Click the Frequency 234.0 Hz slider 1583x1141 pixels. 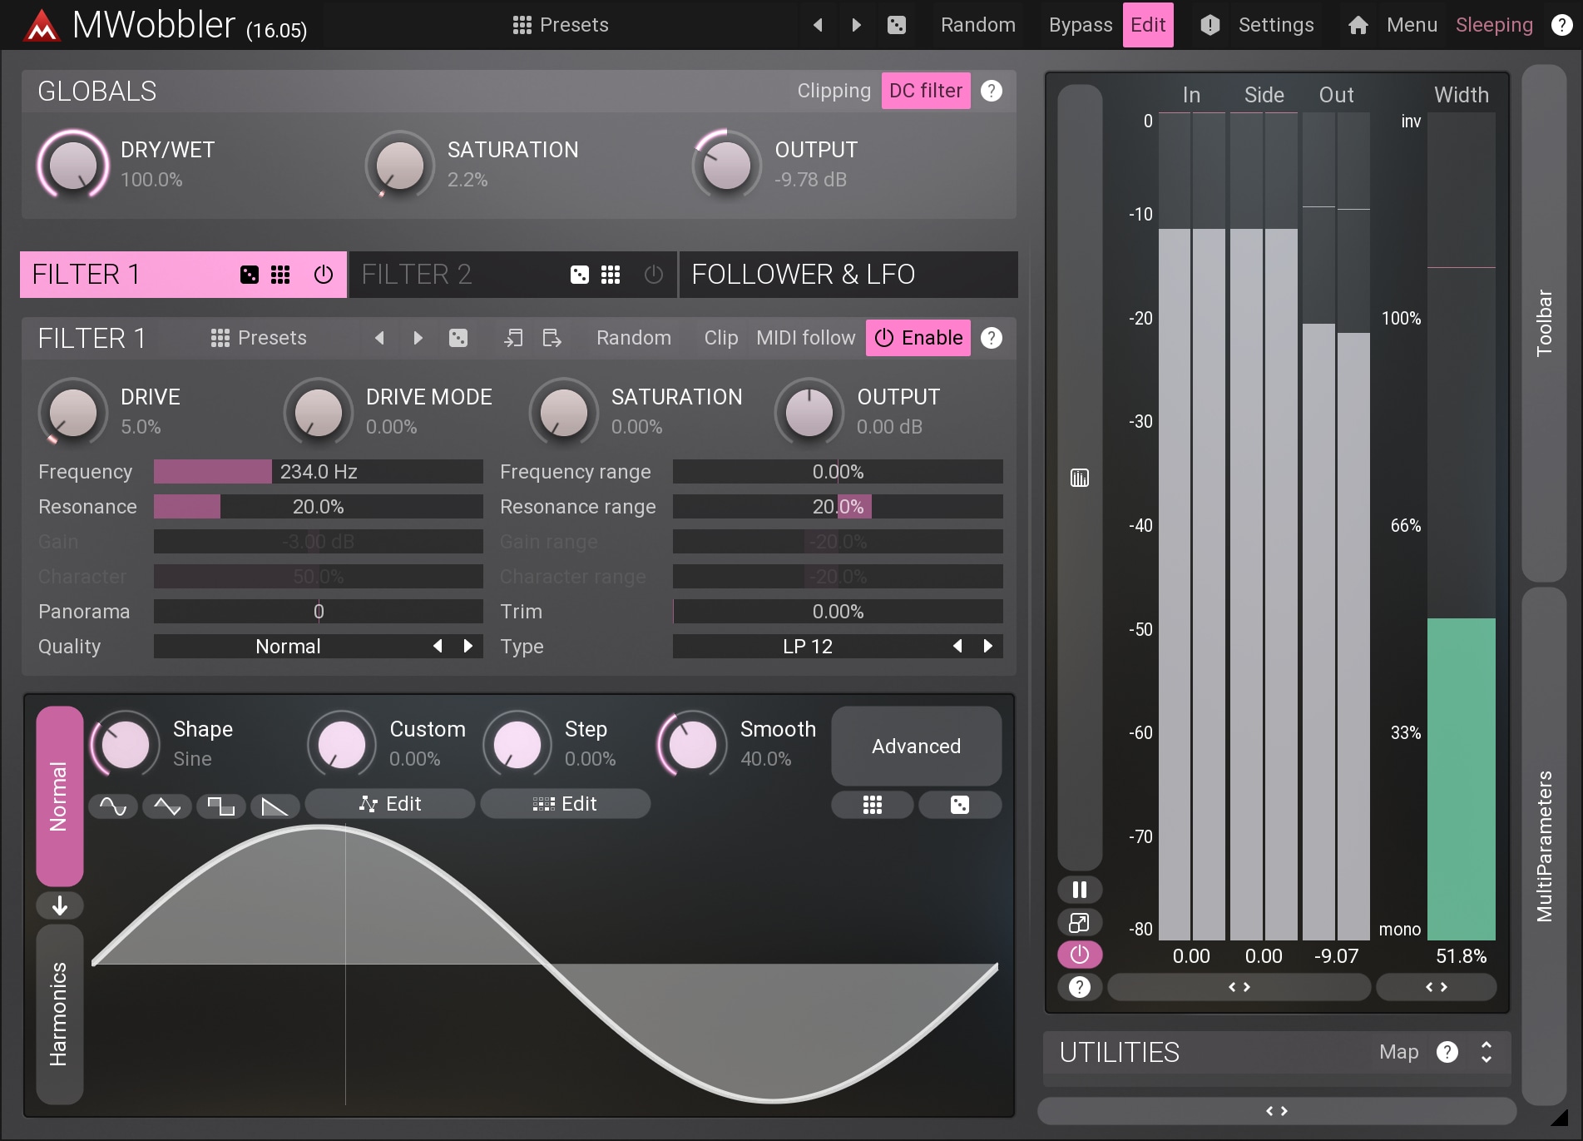coord(318,472)
